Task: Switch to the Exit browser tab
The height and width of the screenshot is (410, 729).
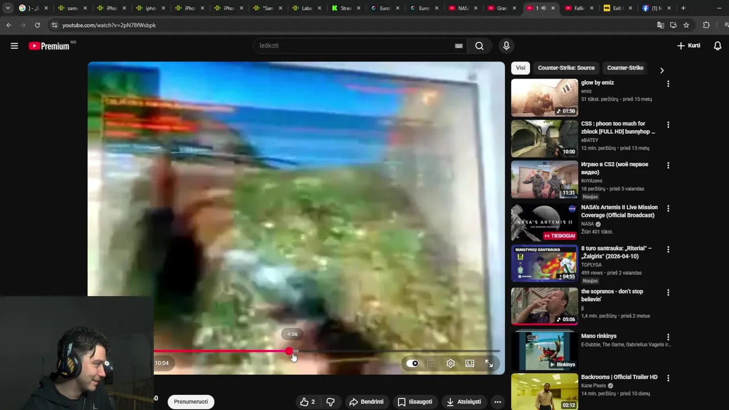Action: (x=617, y=8)
